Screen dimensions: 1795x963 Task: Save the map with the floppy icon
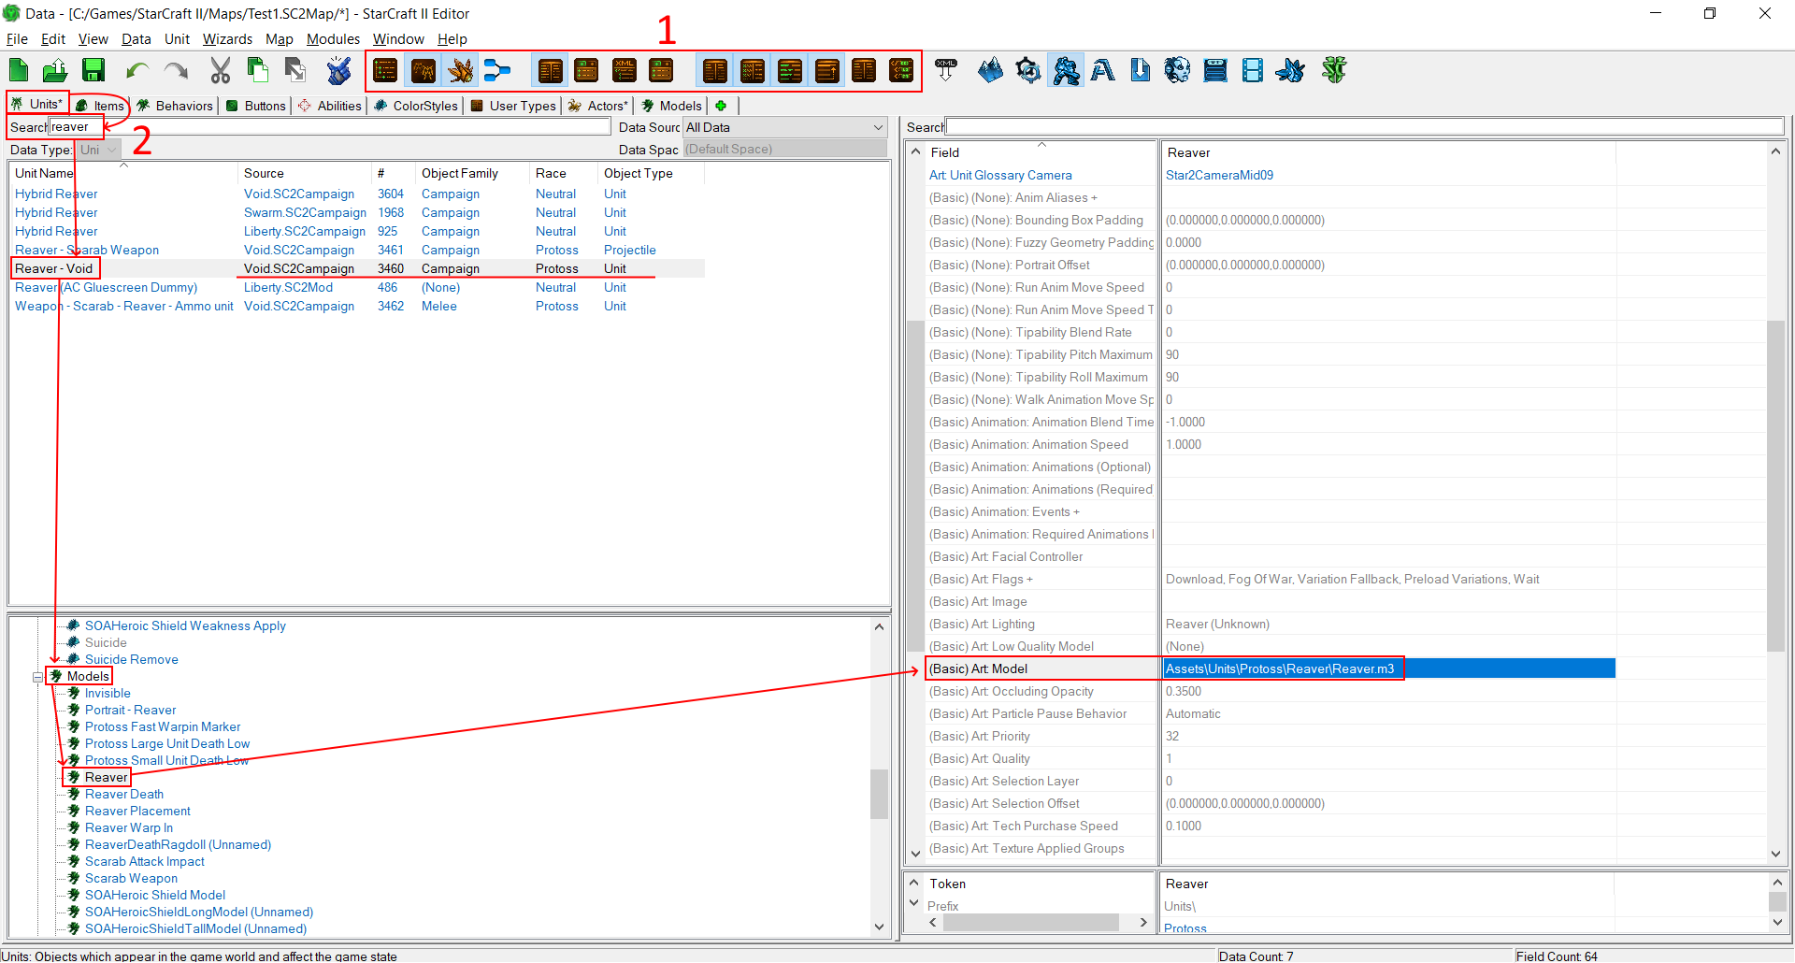coord(93,70)
